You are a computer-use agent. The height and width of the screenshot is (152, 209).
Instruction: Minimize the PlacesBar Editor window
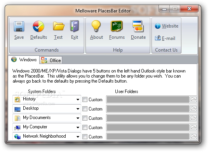pyautogui.click(x=164, y=9)
